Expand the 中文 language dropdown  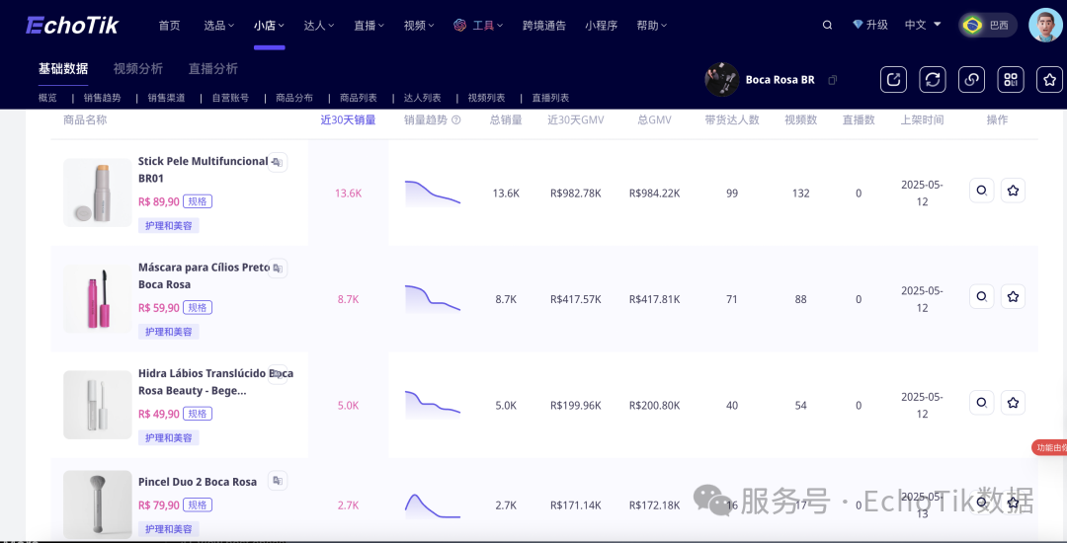pos(923,26)
